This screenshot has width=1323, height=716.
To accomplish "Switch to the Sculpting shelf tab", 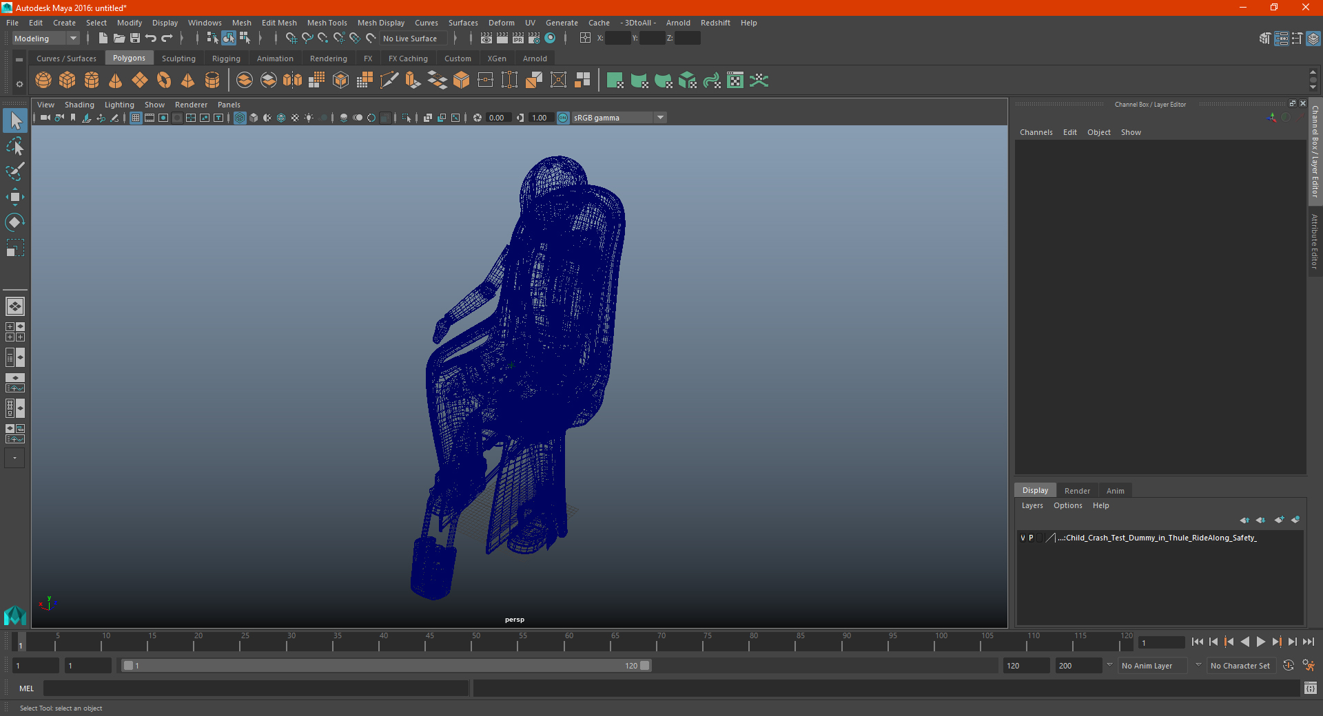I will [x=178, y=59].
